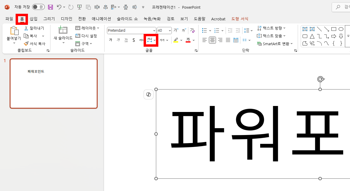Click the bullets list icon

[x=204, y=31]
